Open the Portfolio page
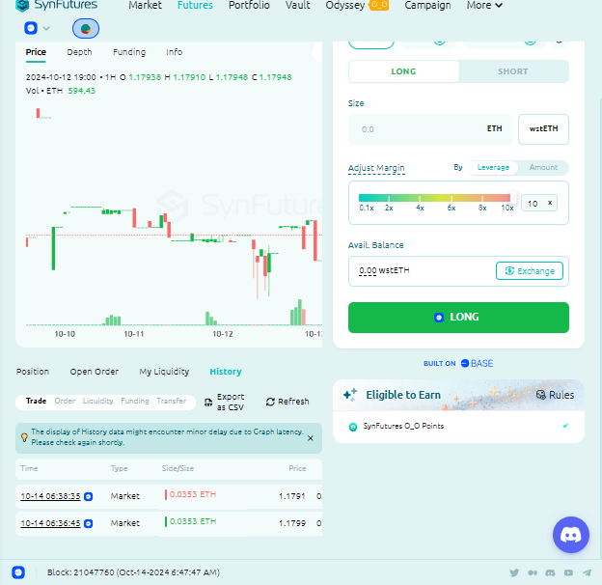Screen dimensions: 602x585 (x=249, y=6)
